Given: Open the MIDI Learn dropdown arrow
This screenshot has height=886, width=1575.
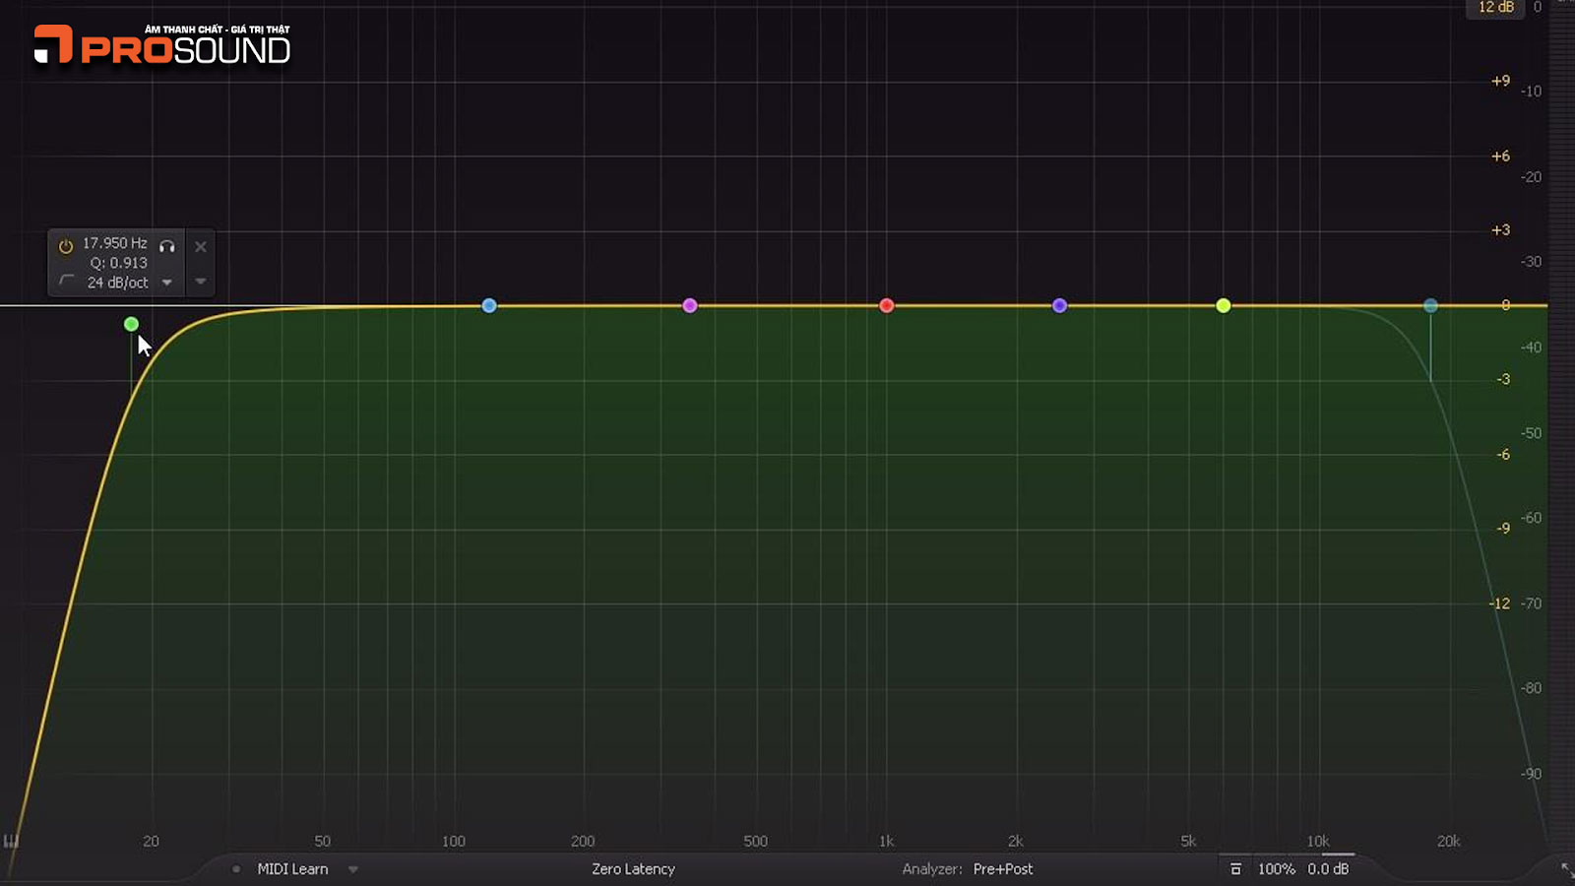Looking at the screenshot, I should click(x=353, y=869).
